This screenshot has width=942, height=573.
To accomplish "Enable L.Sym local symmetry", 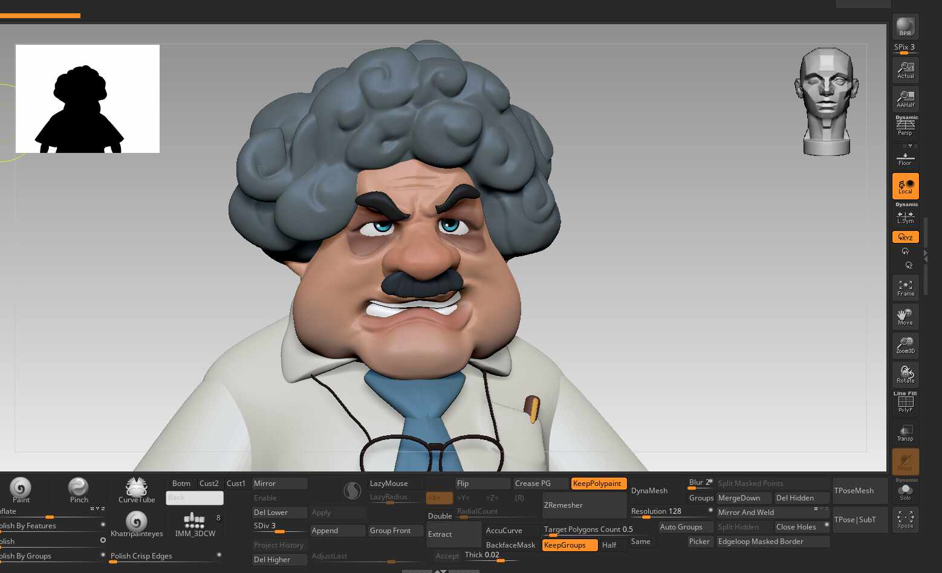I will [x=905, y=216].
